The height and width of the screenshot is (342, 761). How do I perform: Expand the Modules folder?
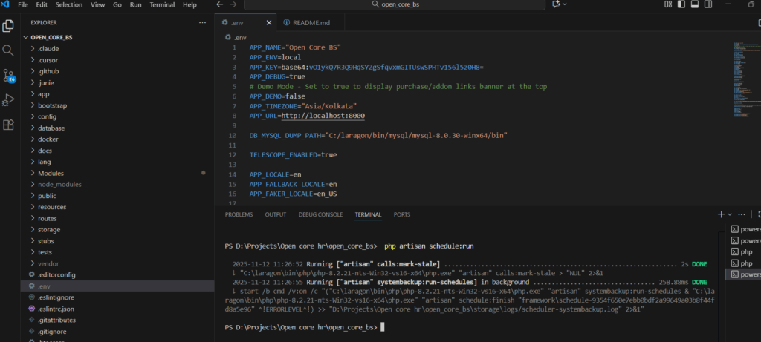point(51,173)
